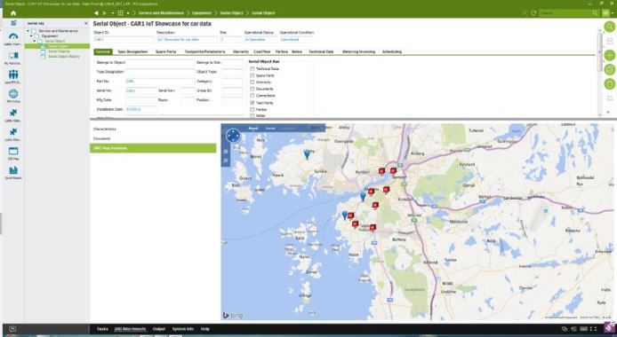Image resolution: width=617 pixels, height=337 pixels.
Task: Navigate back with the left arrow
Action: [x=96, y=13]
